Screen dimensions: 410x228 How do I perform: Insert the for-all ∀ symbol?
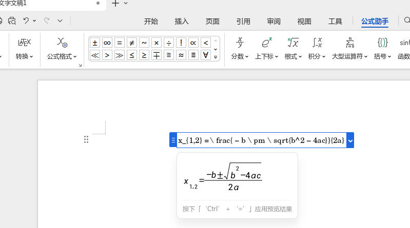click(x=206, y=55)
